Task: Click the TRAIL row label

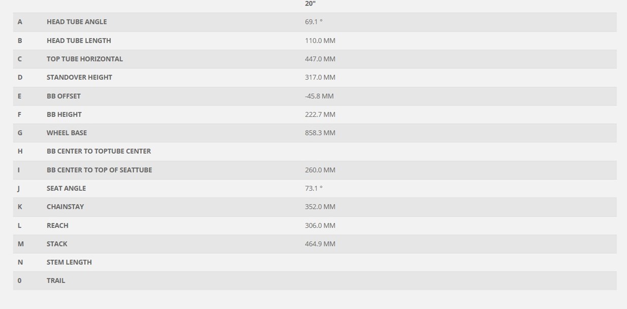Action: coord(56,281)
